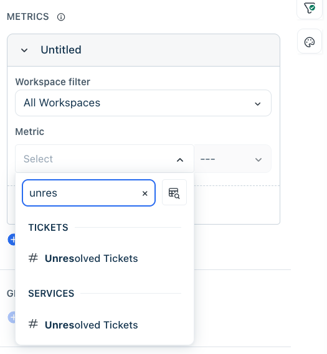Click the Metrics info icon
327x354 pixels.
(61, 17)
